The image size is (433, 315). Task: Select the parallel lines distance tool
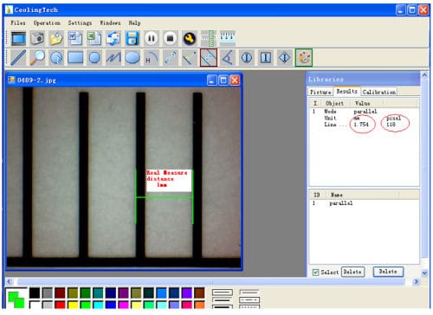209,58
